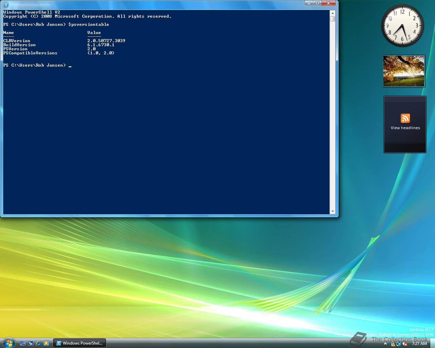Click the CLRVersion row name
Screen dimensions: 435x348
pos(17,41)
